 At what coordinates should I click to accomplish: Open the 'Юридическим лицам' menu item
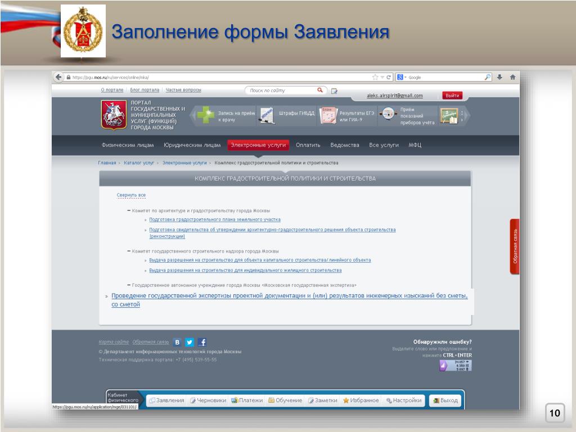(192, 145)
